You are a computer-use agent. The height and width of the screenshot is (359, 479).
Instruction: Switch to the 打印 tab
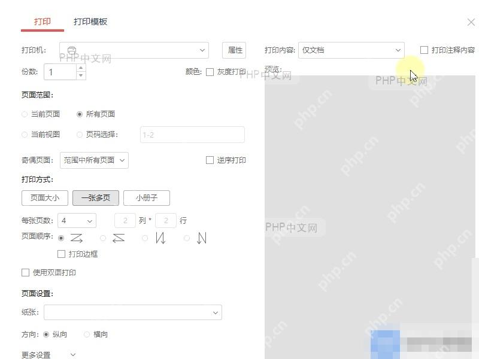point(42,22)
